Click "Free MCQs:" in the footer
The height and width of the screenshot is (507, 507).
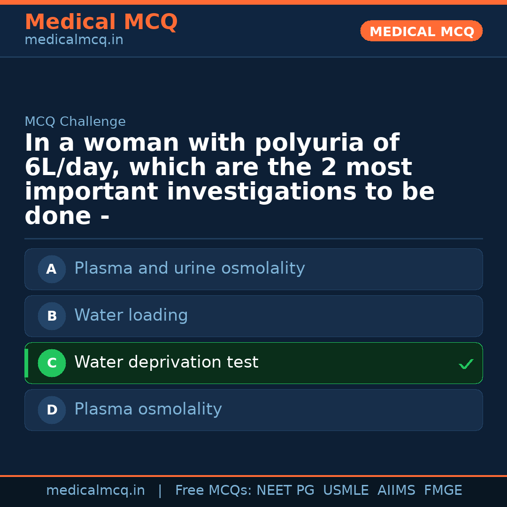[214, 491]
